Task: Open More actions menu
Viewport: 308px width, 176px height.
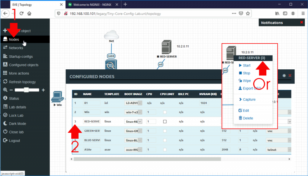Action: pyautogui.click(x=19, y=73)
